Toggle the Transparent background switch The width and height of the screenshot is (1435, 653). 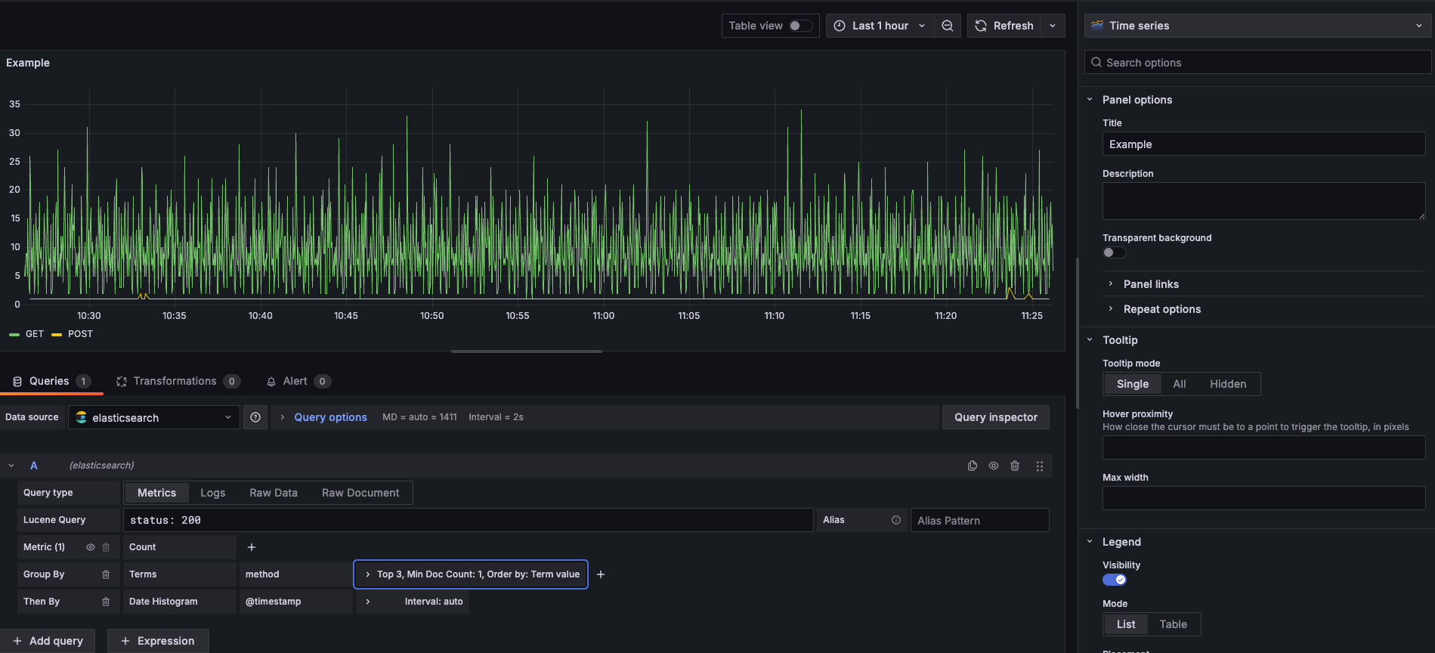1114,252
